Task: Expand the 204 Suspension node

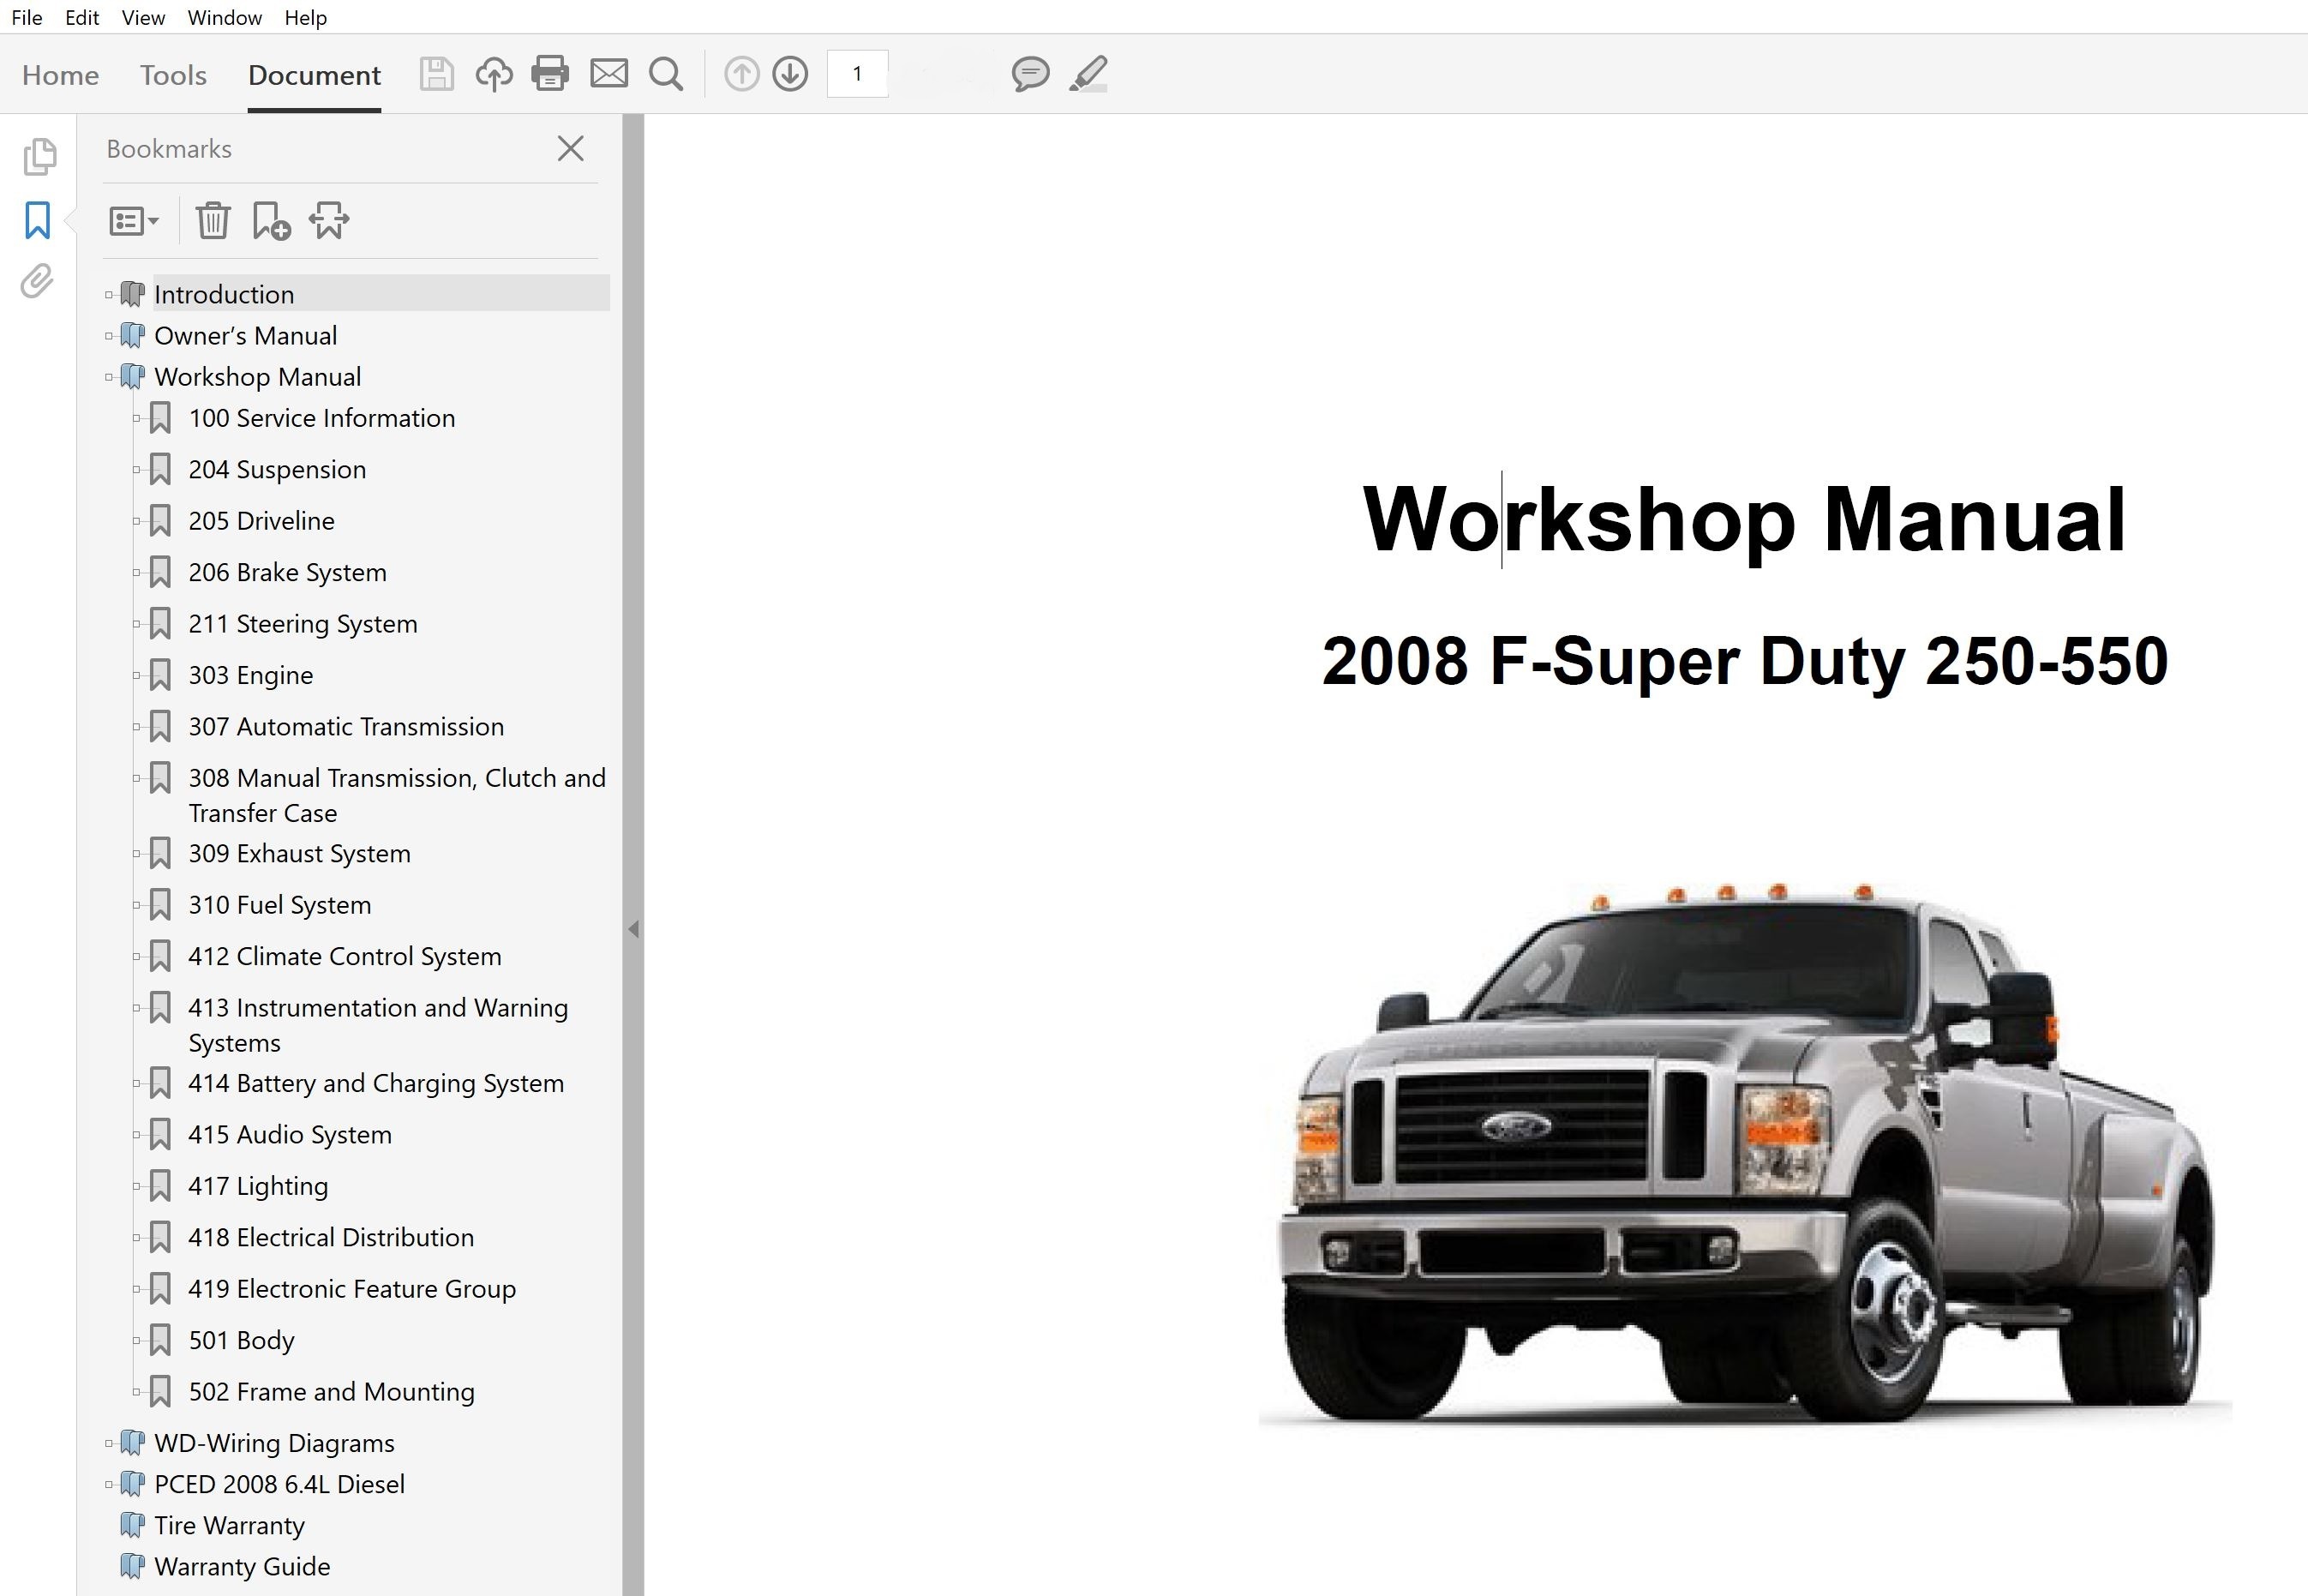Action: tap(137, 470)
